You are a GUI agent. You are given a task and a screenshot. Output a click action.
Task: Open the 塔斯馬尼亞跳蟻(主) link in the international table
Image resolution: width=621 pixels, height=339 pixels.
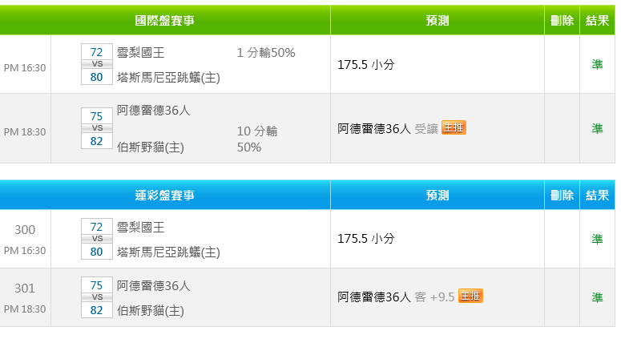click(168, 77)
